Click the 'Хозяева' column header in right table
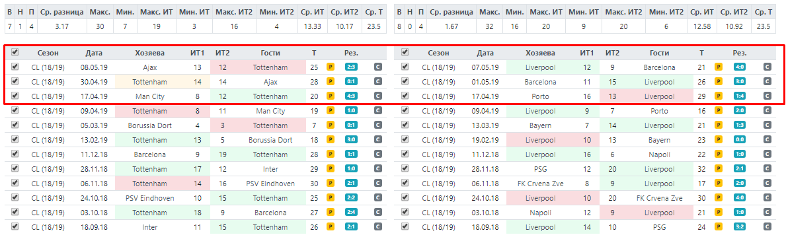Screen dimensions: 786x239 pyautogui.click(x=540, y=53)
